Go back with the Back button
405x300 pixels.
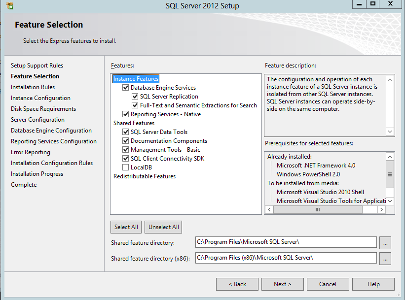[237, 284]
